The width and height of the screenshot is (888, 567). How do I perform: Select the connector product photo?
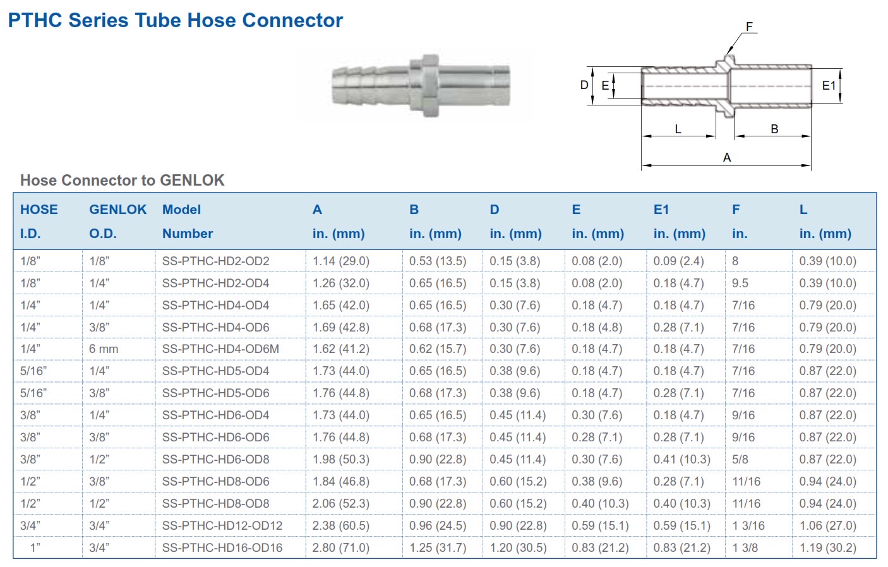click(421, 86)
